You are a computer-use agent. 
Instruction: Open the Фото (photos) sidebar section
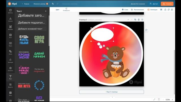point(10,36)
